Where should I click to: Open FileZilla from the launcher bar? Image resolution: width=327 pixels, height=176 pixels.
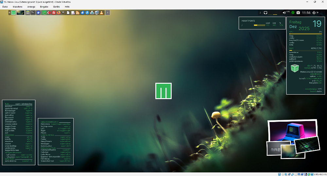[54, 13]
